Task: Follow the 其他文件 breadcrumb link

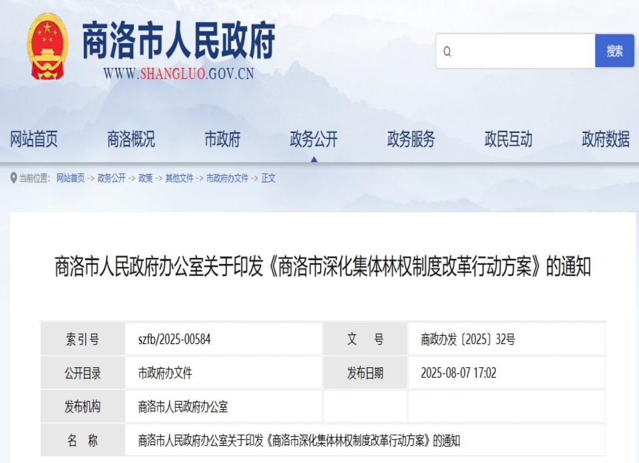Action: 179,178
